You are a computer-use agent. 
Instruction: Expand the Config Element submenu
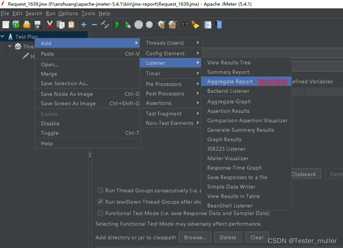171,53
